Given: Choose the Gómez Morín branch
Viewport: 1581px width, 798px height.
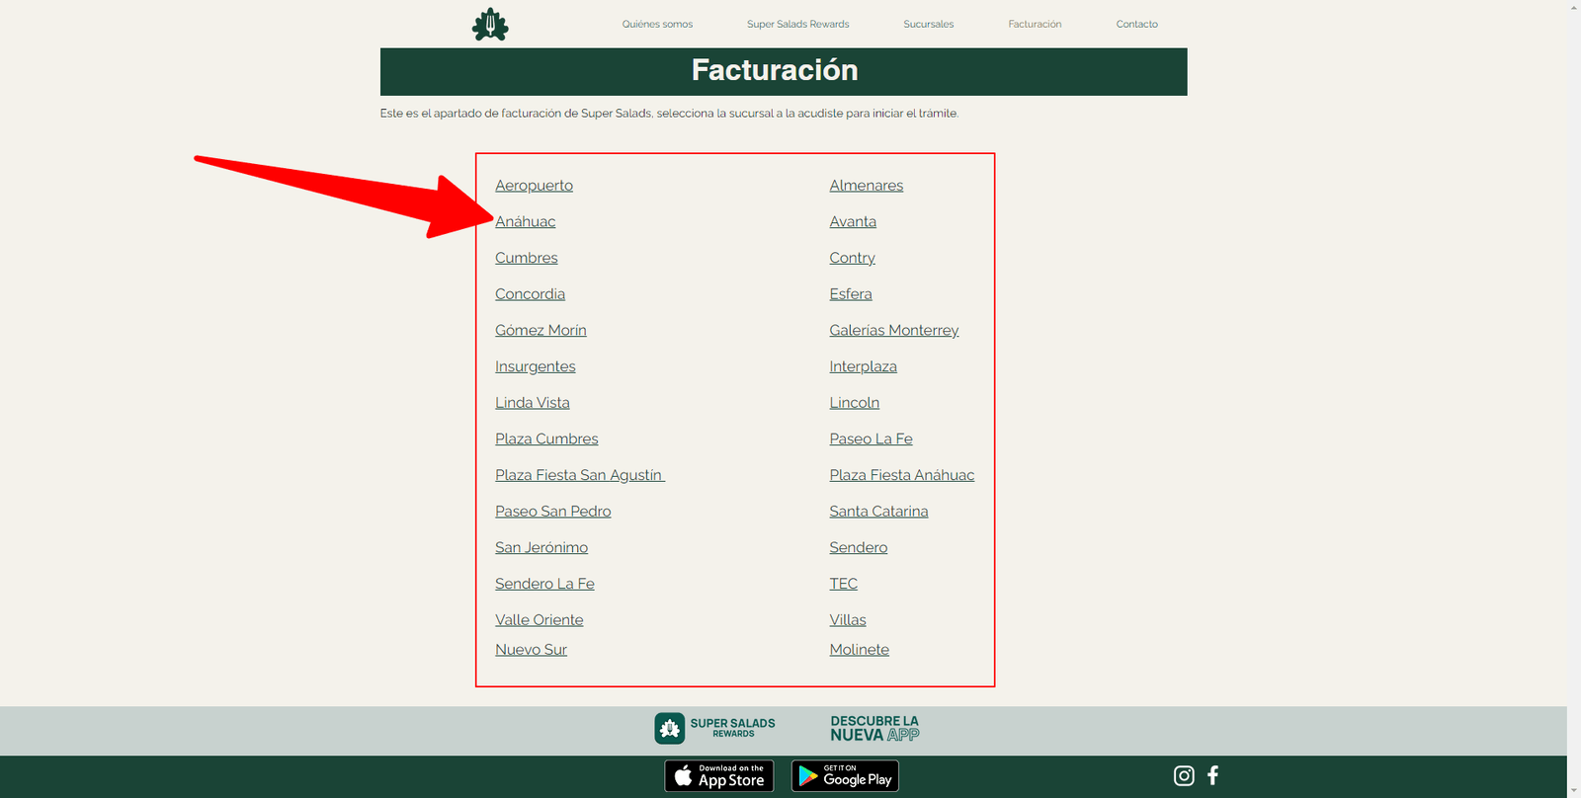Looking at the screenshot, I should (541, 331).
